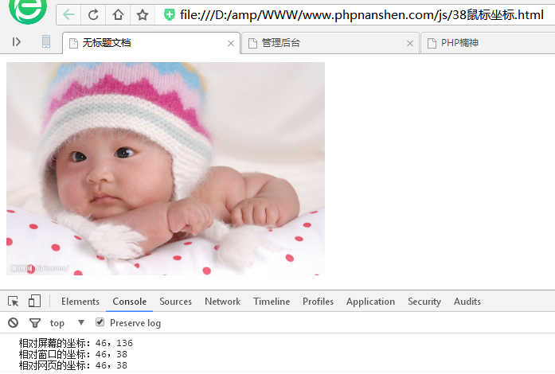Open the Timeline panel

click(x=272, y=302)
